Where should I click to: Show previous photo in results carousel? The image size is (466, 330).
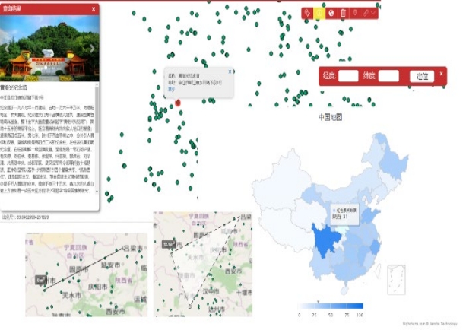pos(5,47)
